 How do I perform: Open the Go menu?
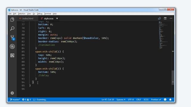[x=34, y=14]
